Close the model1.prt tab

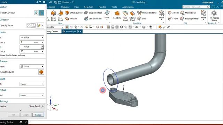80,32
